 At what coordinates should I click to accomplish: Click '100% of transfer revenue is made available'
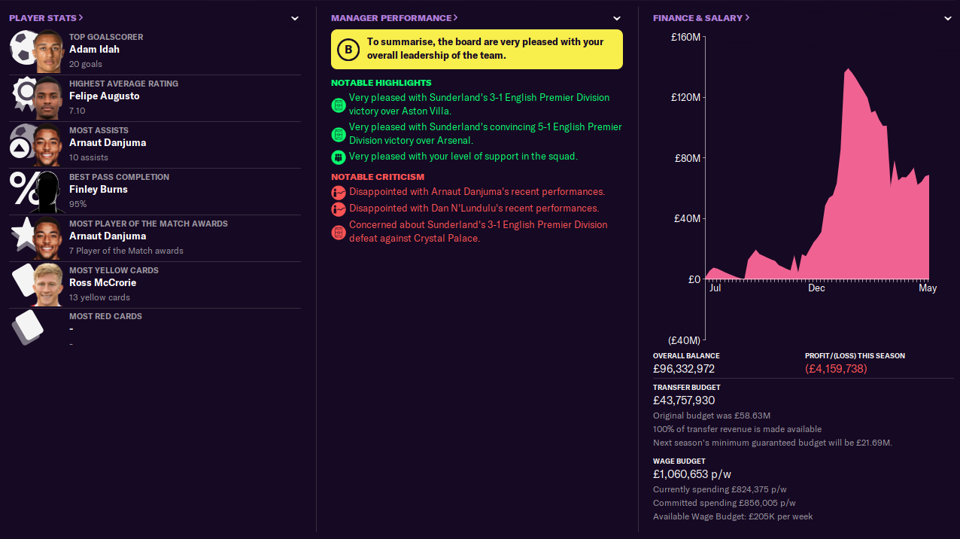[x=737, y=429]
